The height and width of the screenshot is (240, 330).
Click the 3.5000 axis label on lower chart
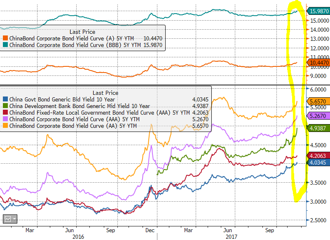(x=318, y=183)
